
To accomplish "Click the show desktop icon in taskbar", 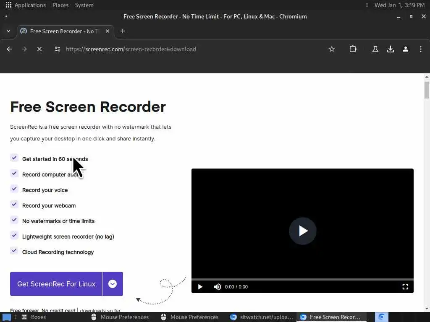I will tap(6, 317).
